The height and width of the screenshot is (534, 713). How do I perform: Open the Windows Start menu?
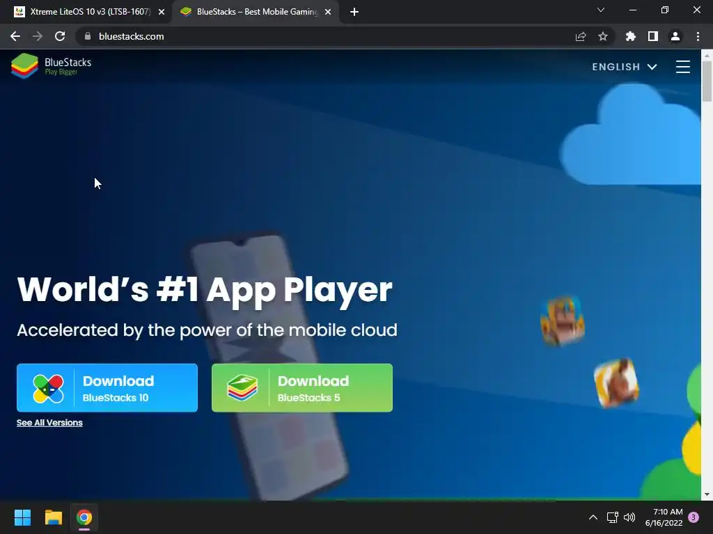point(22,517)
